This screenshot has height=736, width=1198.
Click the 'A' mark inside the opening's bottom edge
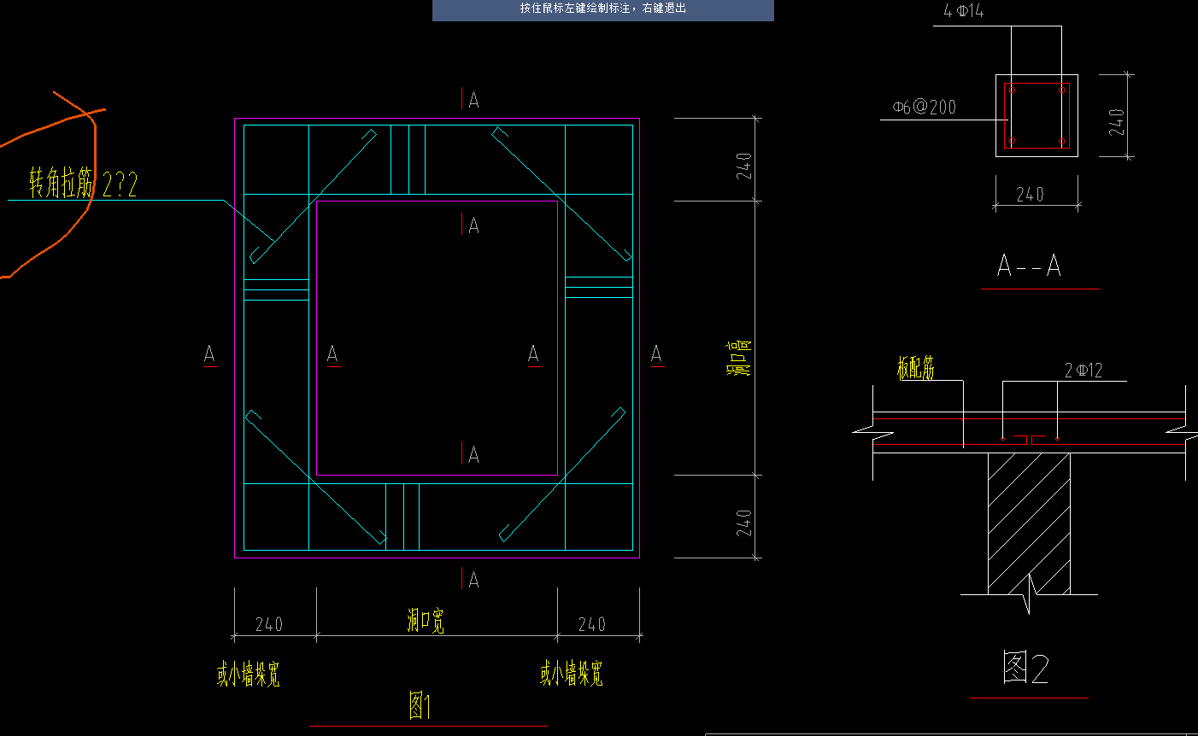[x=473, y=455]
